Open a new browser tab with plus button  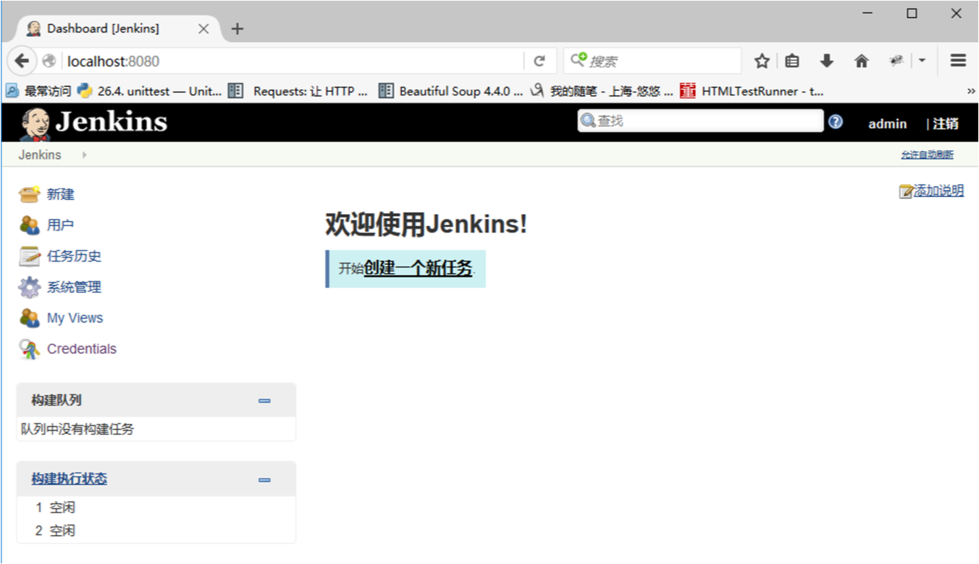click(237, 29)
